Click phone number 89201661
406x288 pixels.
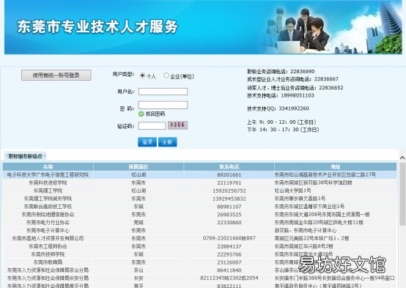[229, 175]
